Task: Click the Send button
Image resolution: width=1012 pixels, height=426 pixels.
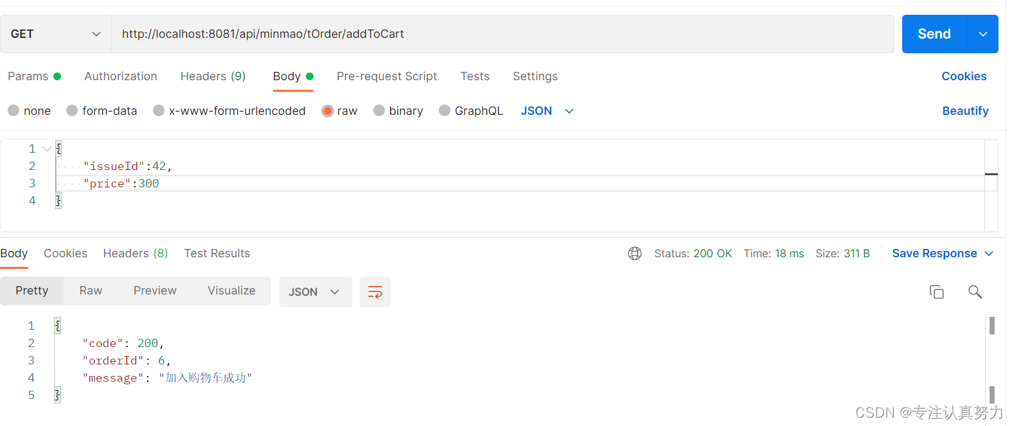Action: pyautogui.click(x=934, y=34)
